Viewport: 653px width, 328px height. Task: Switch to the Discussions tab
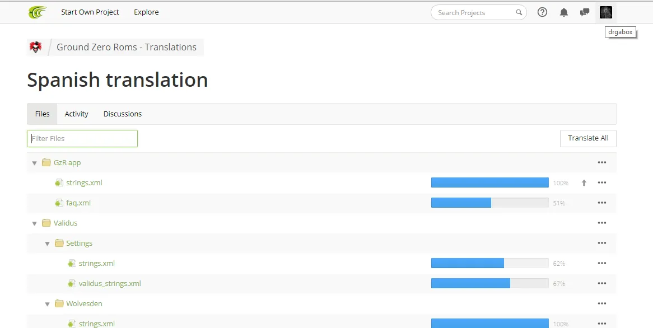[123, 114]
